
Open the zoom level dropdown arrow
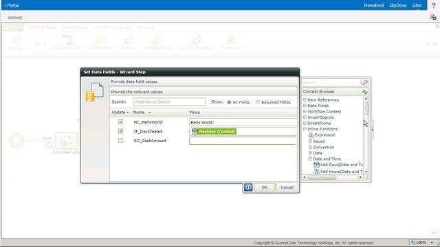coord(432,242)
